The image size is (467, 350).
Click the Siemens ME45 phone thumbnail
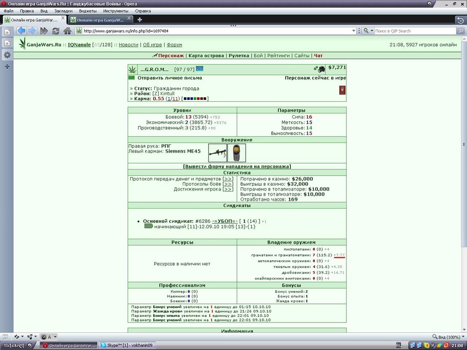[x=237, y=153]
